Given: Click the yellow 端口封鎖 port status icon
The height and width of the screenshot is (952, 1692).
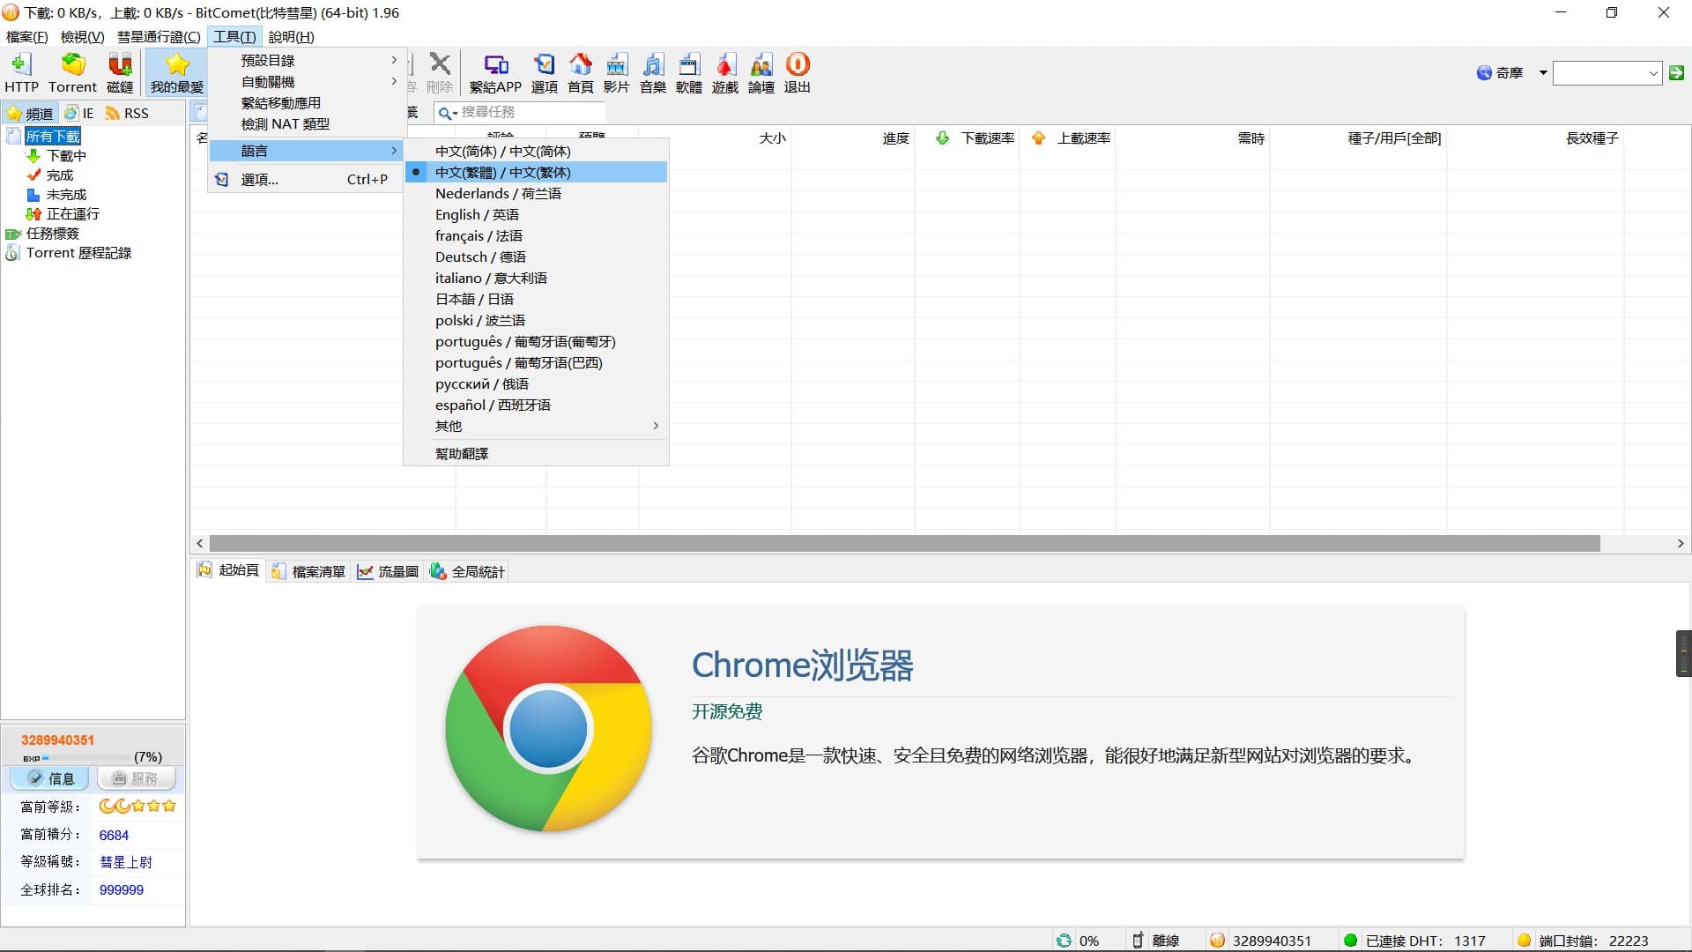Looking at the screenshot, I should click(x=1524, y=941).
